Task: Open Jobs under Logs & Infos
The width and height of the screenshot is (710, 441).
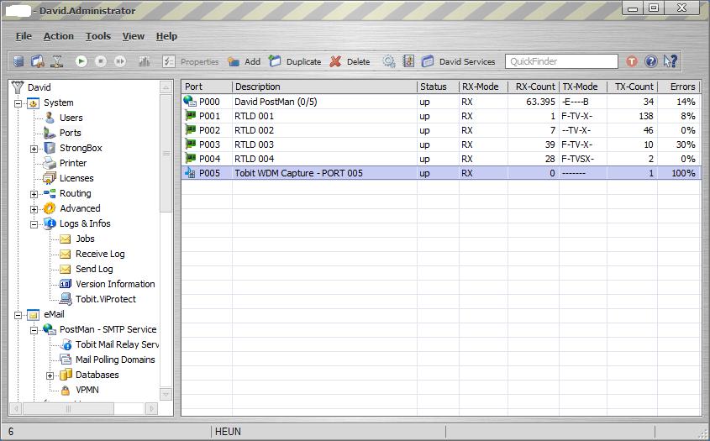Action: [x=85, y=239]
